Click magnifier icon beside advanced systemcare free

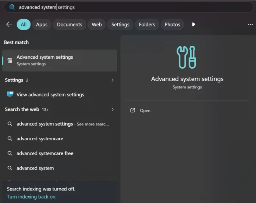pos(10,153)
